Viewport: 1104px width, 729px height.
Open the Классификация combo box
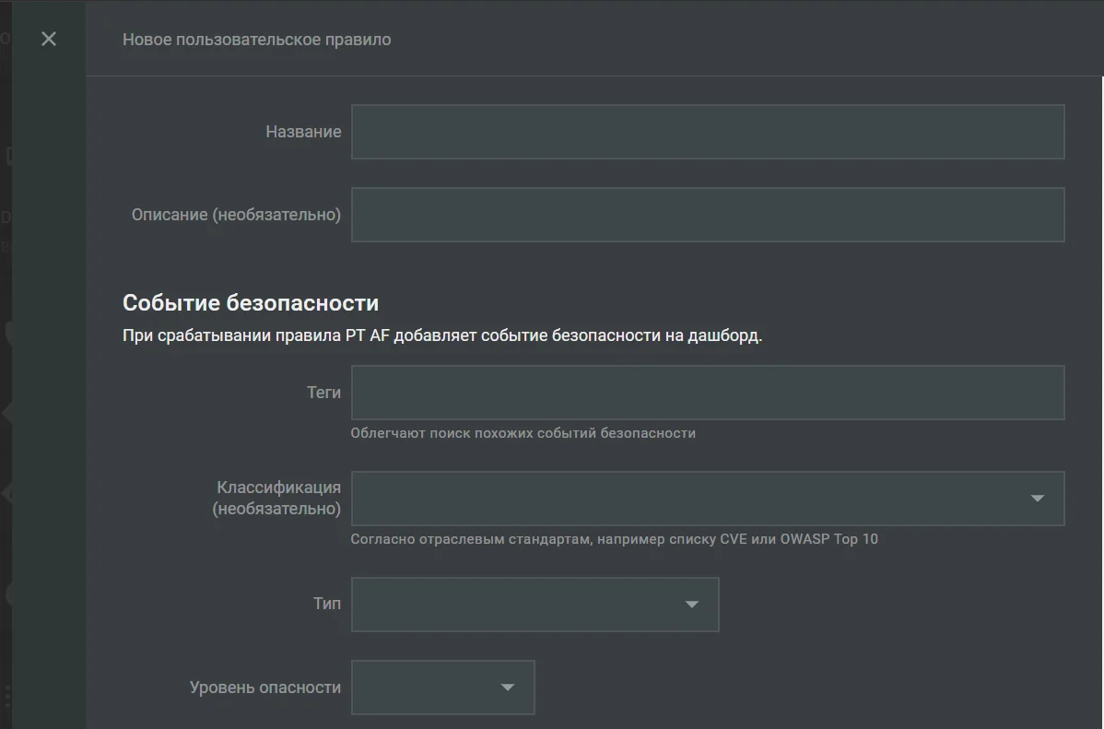coord(708,499)
